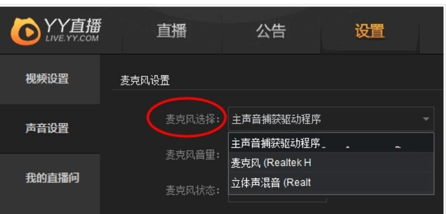Screen dimensions: 446x214
Task: Pick 麦克风 (Realtek H option
Action: point(331,163)
